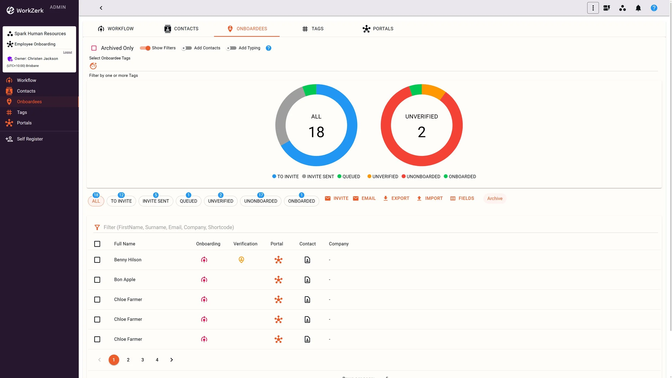Enable the Add Contacts toggle
This screenshot has height=378, width=672.
coord(187,48)
